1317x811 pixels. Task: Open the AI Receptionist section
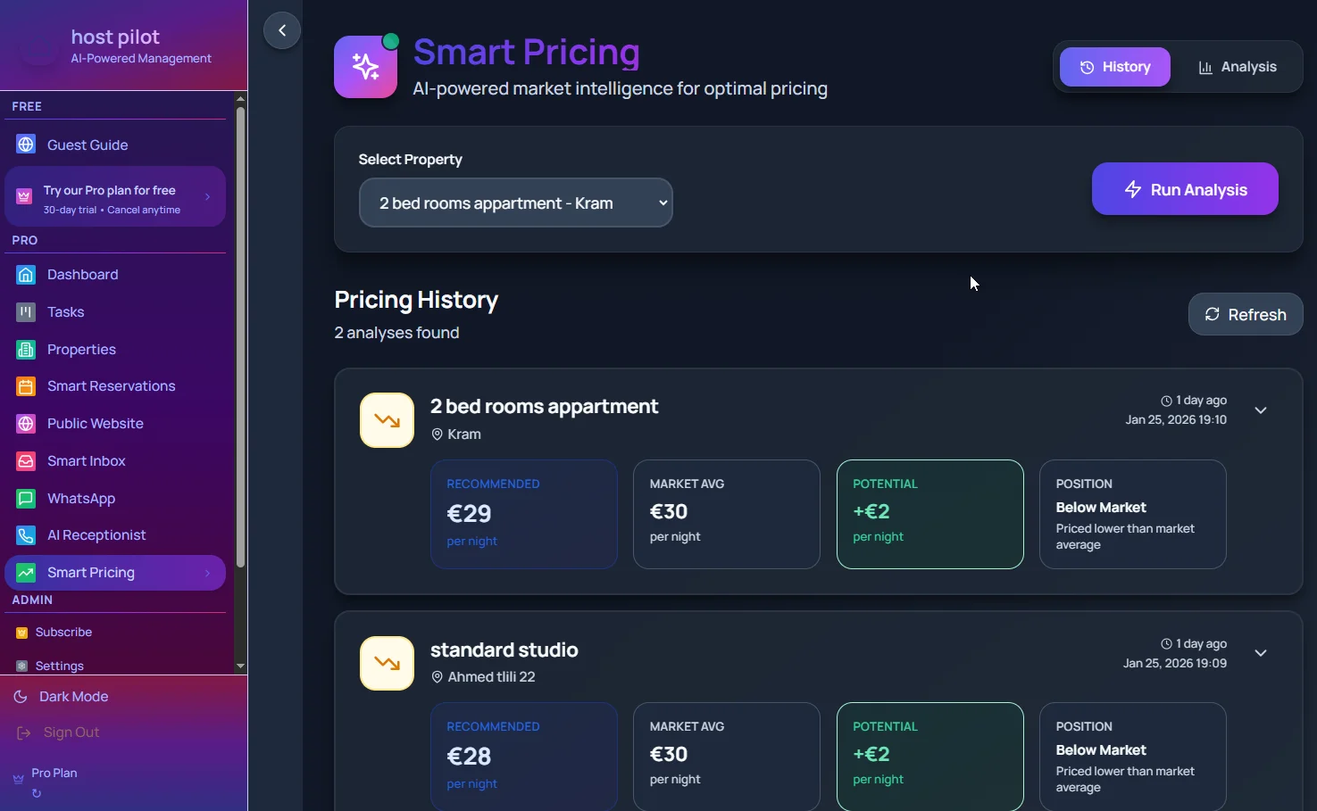pyautogui.click(x=96, y=534)
